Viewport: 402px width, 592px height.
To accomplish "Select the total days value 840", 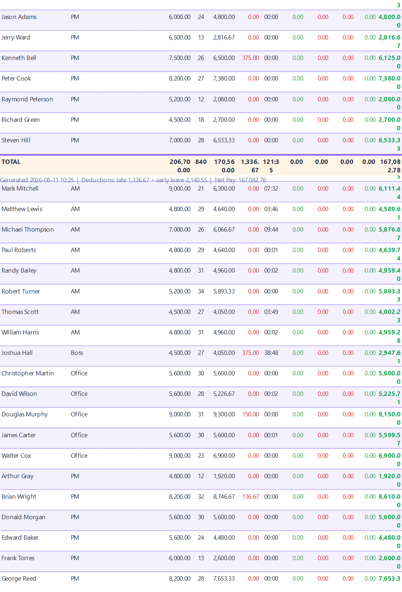I will [201, 162].
